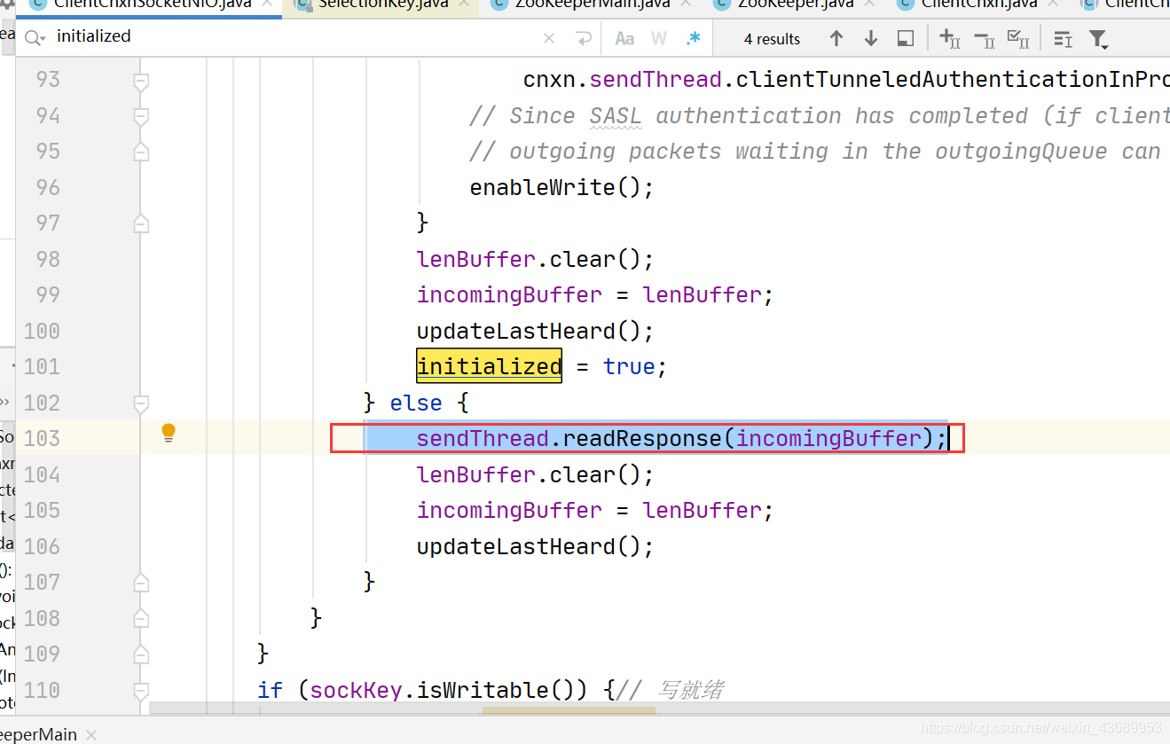Click 'incomingBuffer = lenBuffer;' on line 105
Viewport: 1170px width, 744px height.
coord(595,510)
